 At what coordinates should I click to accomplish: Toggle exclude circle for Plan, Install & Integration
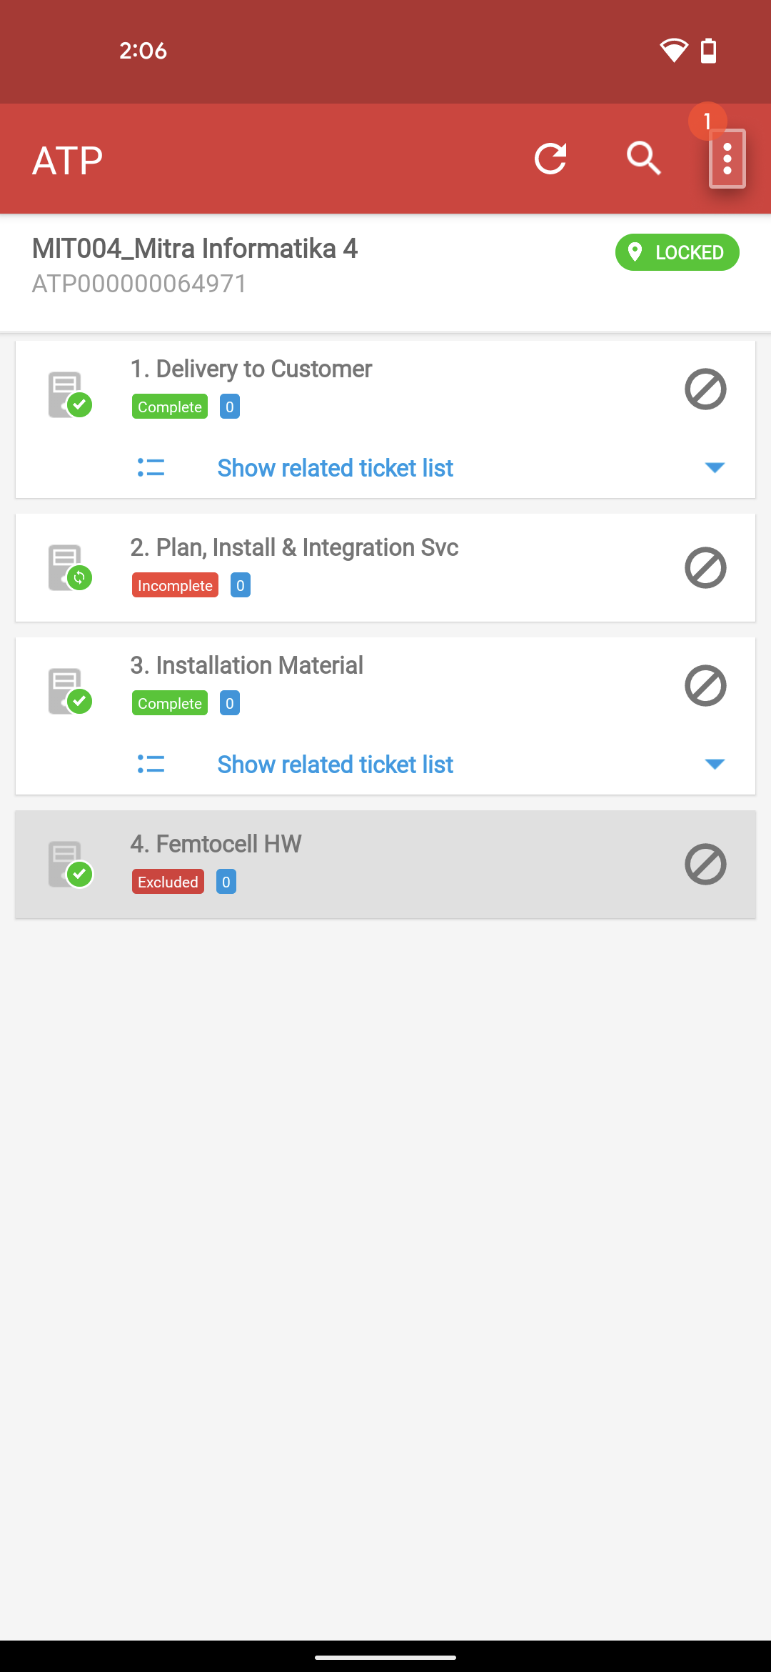(705, 568)
